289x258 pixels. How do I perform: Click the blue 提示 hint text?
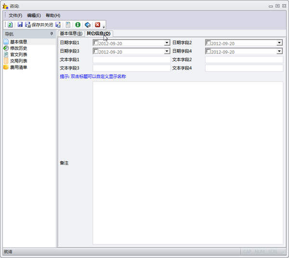pos(92,76)
